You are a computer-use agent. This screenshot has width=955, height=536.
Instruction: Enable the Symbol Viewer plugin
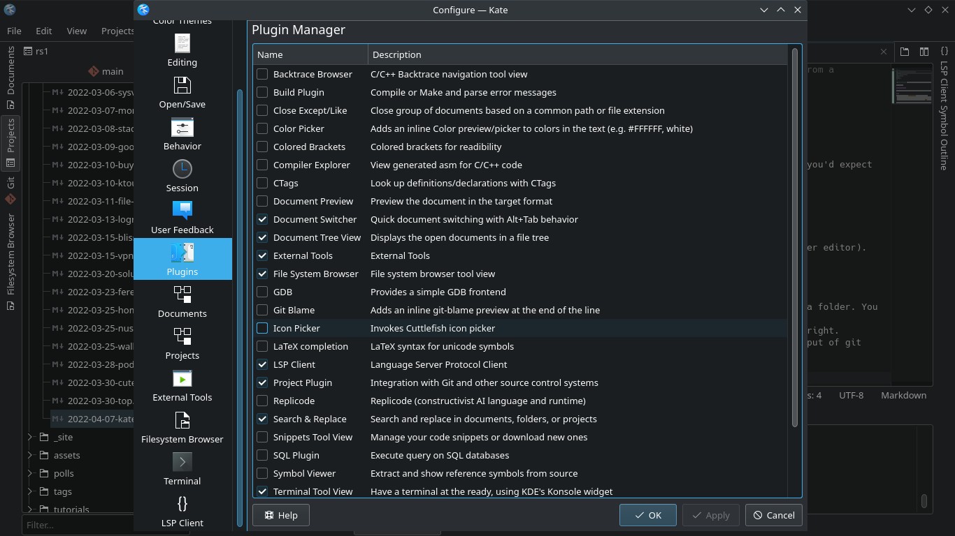tap(262, 473)
